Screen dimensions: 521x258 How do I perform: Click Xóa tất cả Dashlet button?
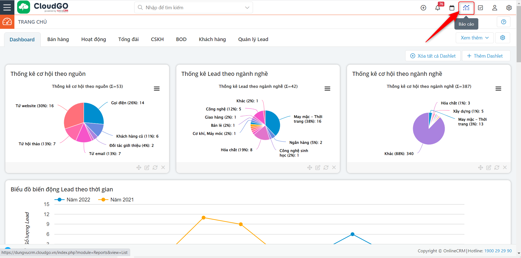tap(433, 56)
